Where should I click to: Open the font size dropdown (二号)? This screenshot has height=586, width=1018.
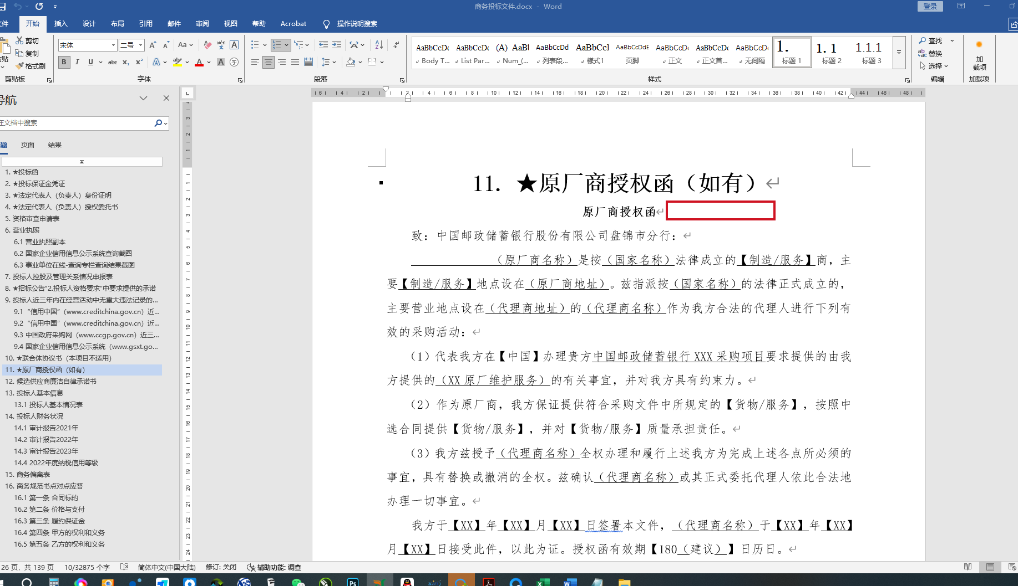pyautogui.click(x=141, y=45)
